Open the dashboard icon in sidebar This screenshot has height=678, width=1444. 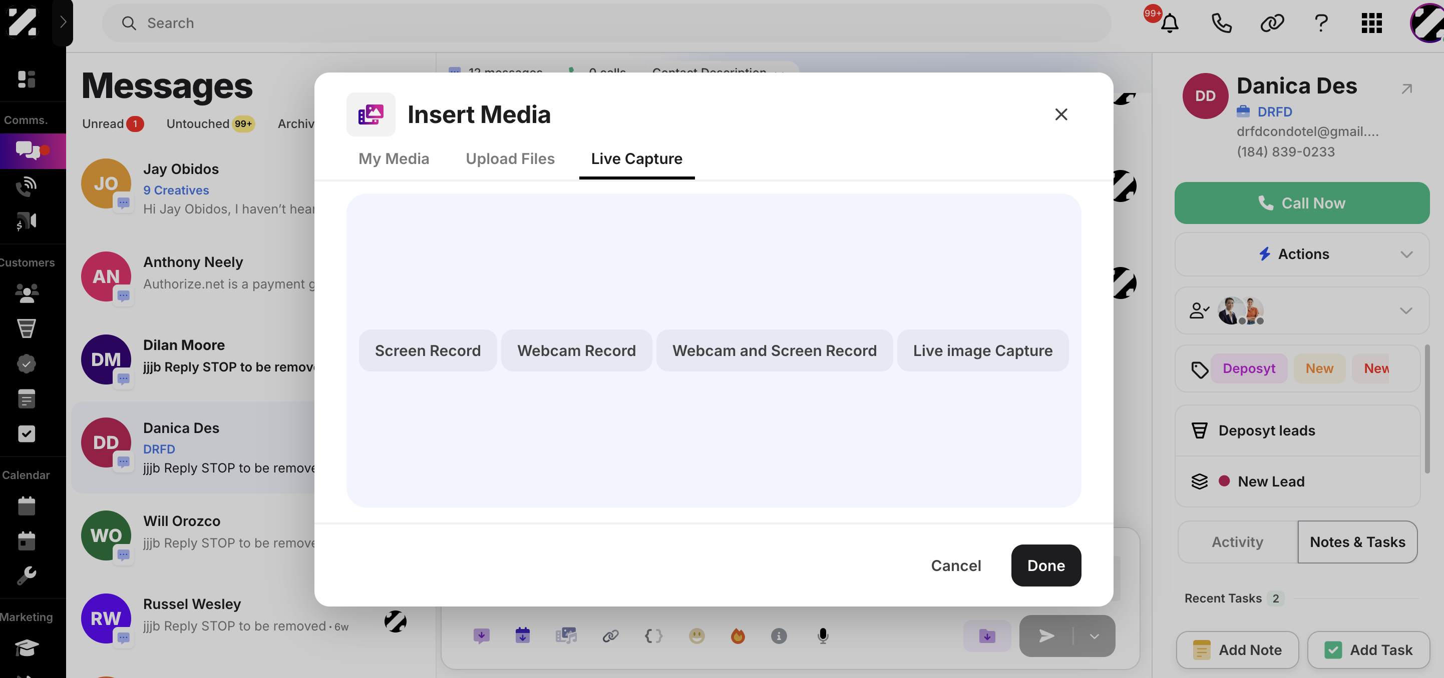click(x=27, y=79)
